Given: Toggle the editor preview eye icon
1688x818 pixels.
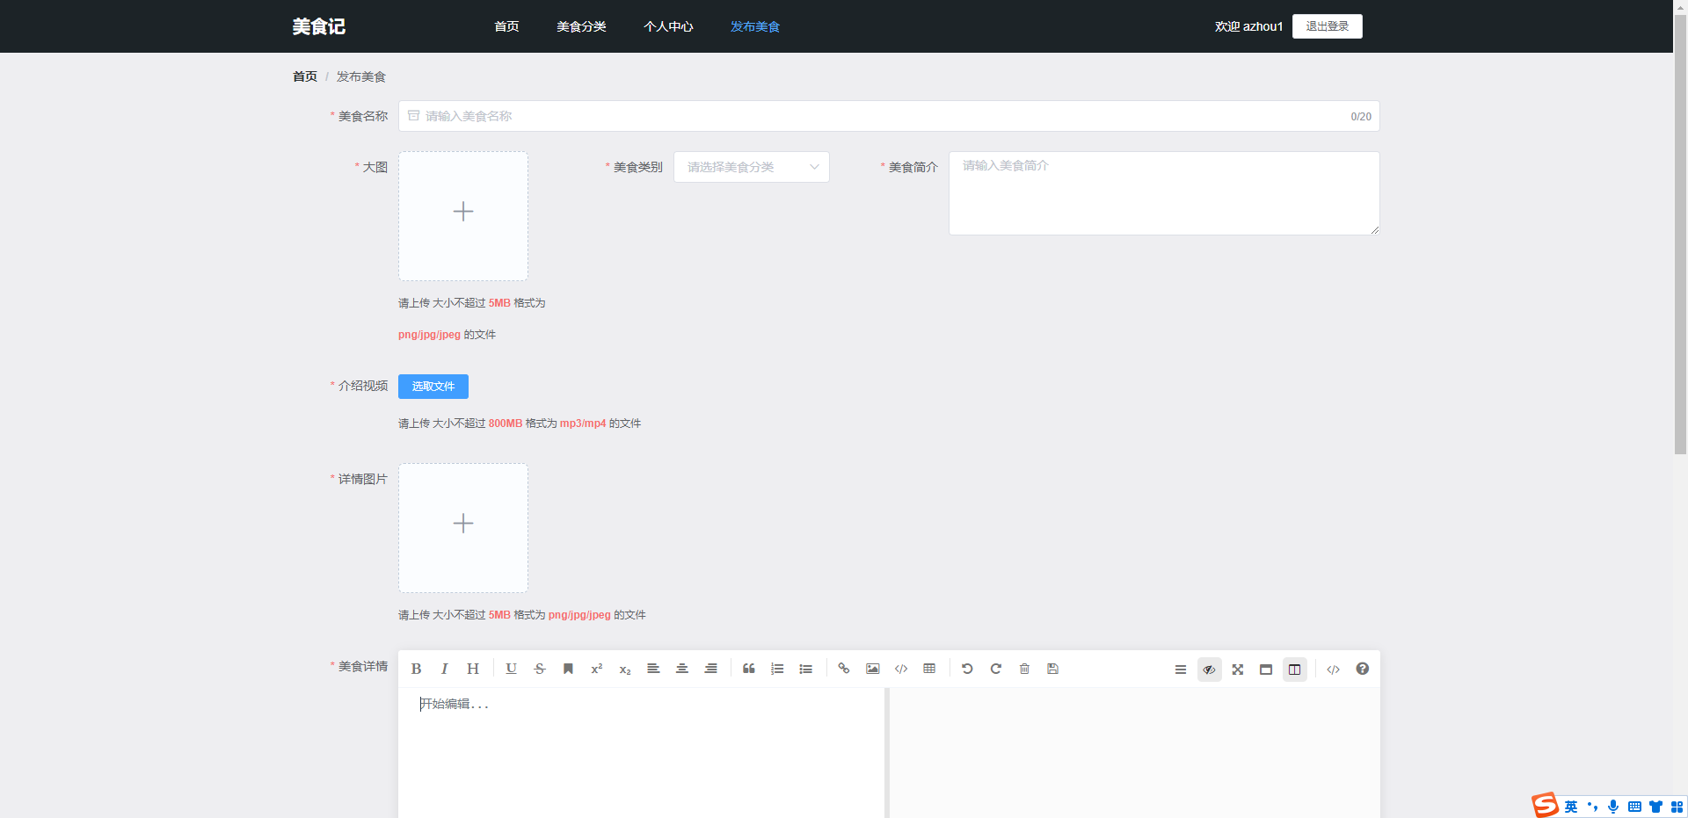Looking at the screenshot, I should [1209, 670].
